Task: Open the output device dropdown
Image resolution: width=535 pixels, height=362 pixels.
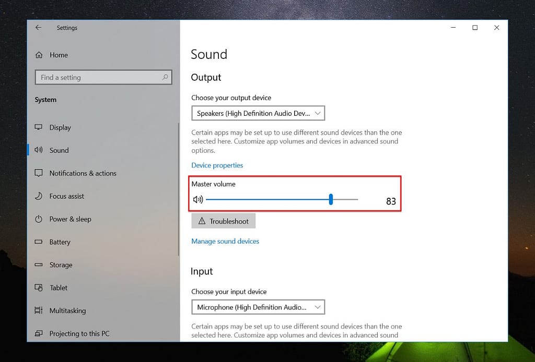Action: [x=258, y=113]
